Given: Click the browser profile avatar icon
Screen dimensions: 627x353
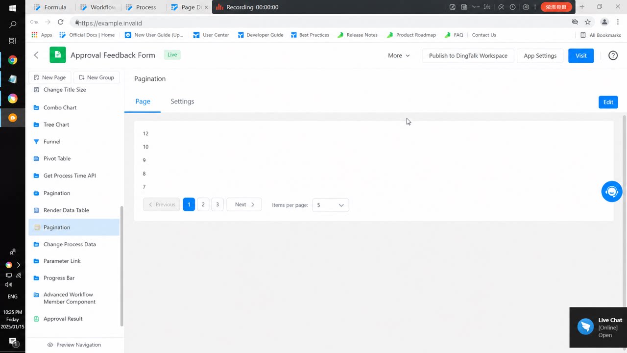Looking at the screenshot, I should (604, 22).
